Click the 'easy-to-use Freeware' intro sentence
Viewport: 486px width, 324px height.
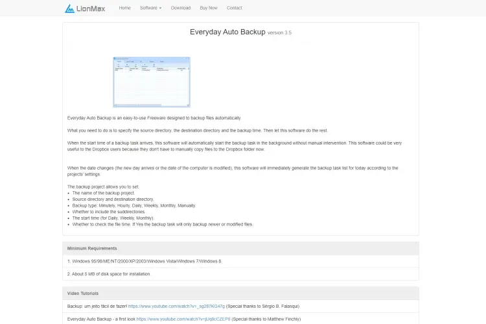pos(154,118)
